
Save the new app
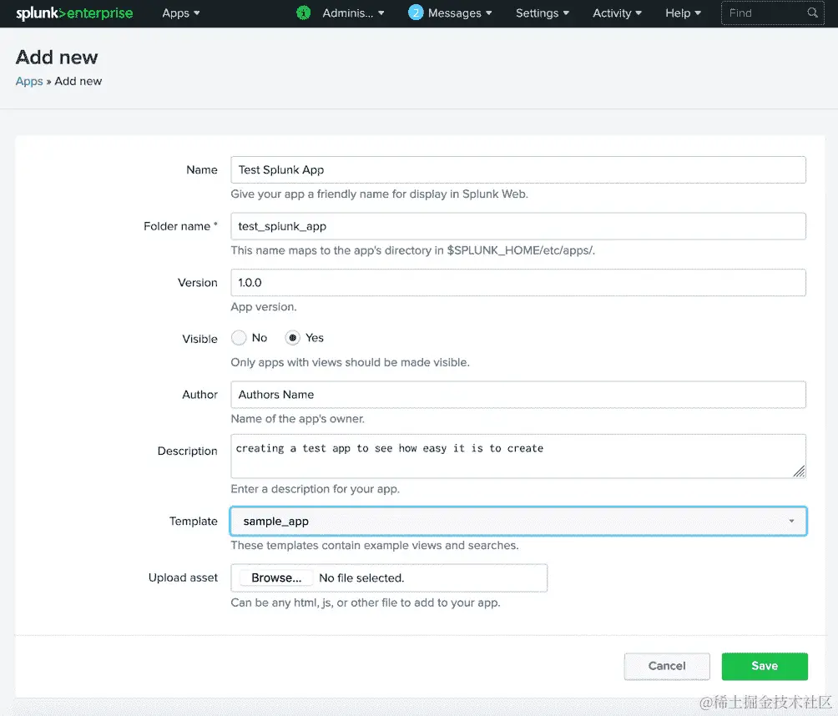pyautogui.click(x=765, y=666)
